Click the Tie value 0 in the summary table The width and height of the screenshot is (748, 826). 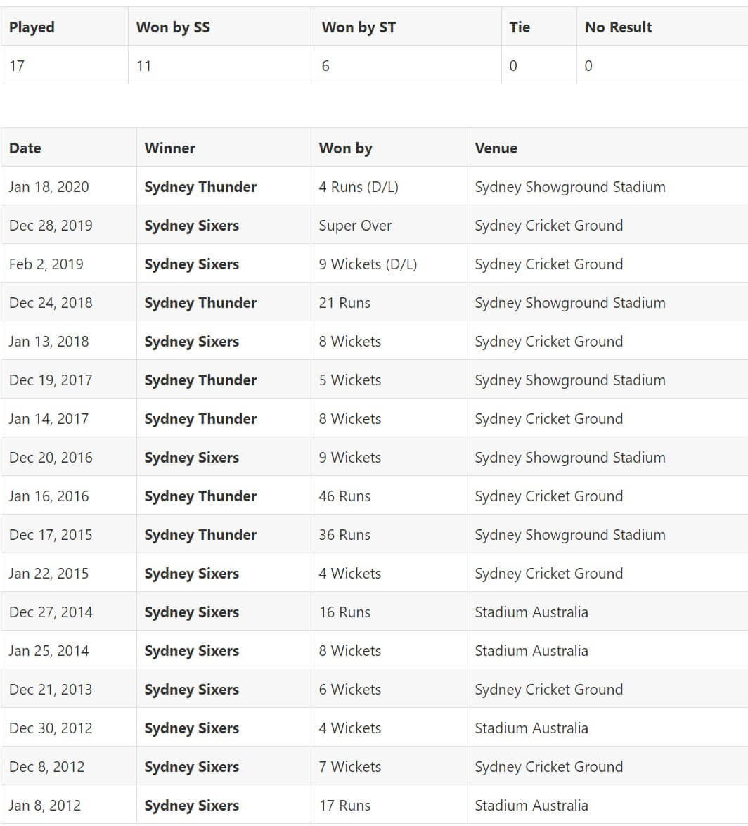click(513, 66)
